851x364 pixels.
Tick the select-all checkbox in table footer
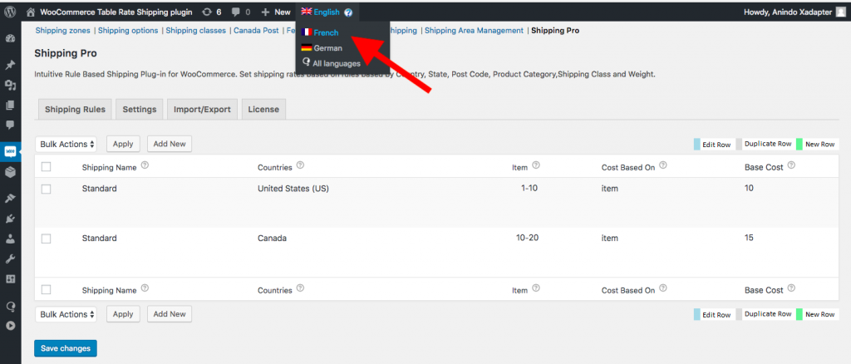47,290
